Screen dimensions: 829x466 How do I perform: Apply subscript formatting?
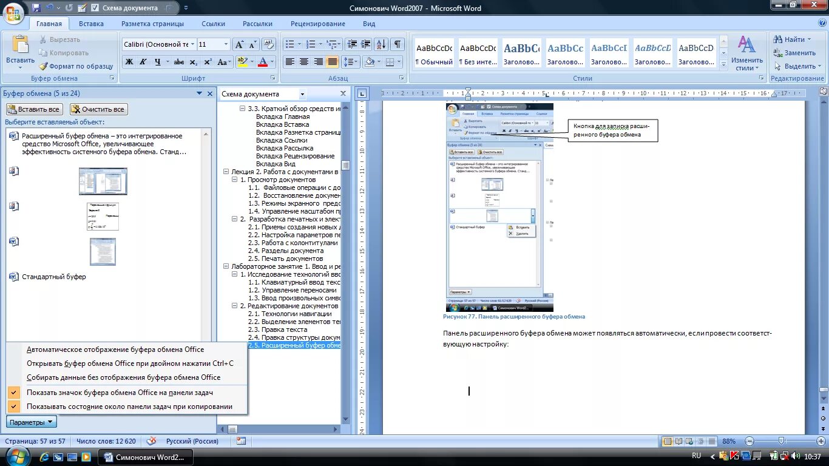coord(193,62)
